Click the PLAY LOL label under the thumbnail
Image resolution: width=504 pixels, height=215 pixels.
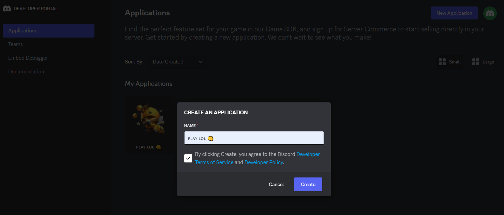(148, 147)
